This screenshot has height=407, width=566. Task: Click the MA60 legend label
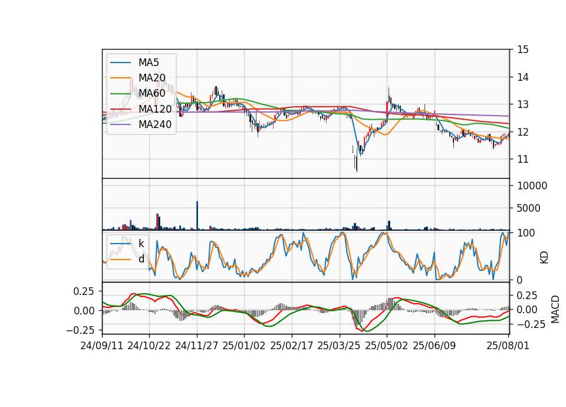tap(152, 93)
